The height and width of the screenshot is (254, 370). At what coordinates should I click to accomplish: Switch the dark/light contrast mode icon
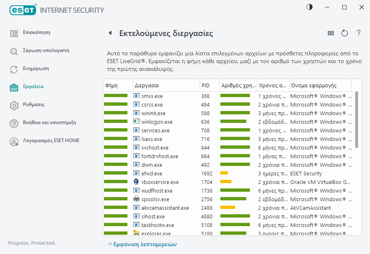(x=309, y=7)
